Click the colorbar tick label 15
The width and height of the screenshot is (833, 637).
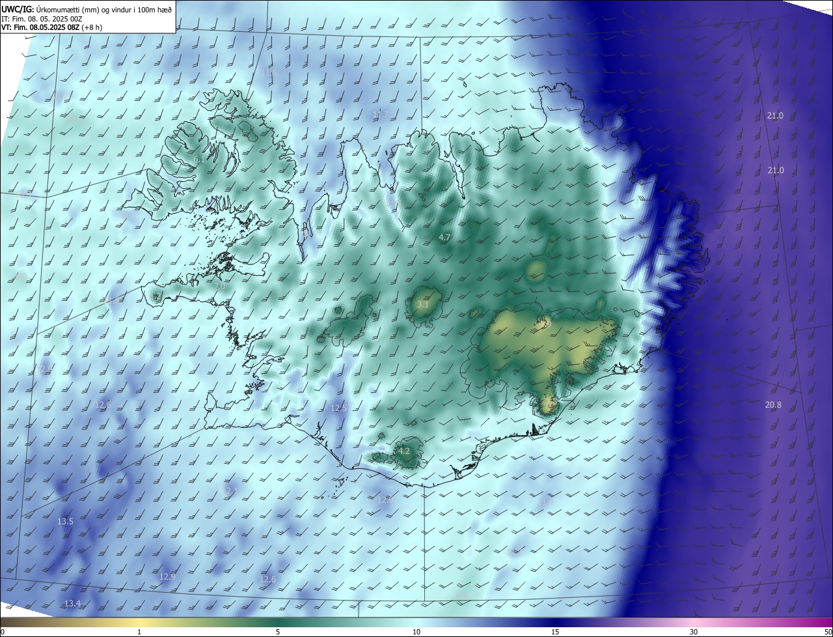555,632
